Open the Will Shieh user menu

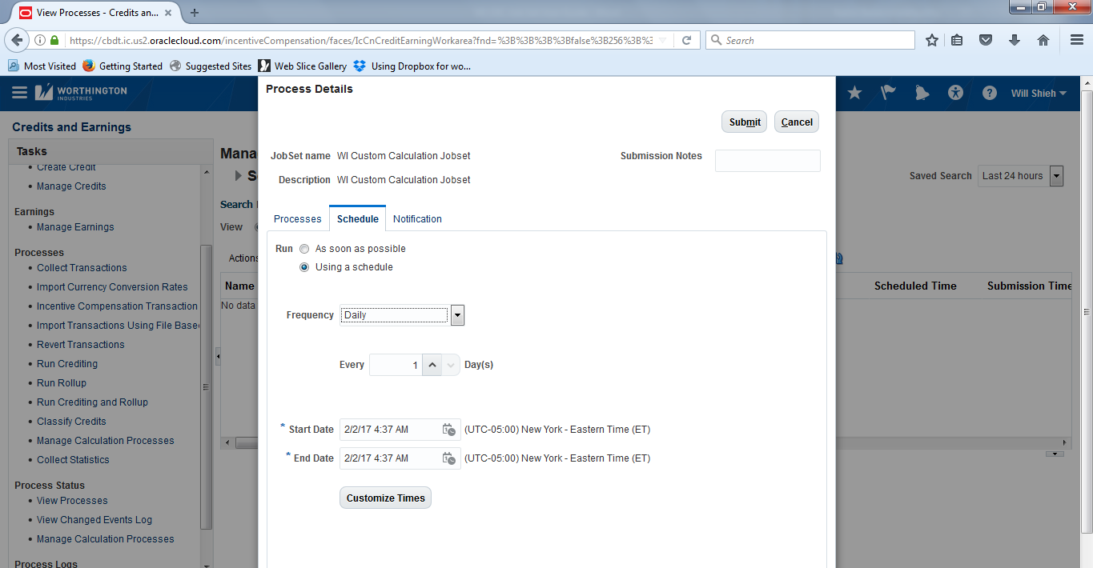[1039, 94]
